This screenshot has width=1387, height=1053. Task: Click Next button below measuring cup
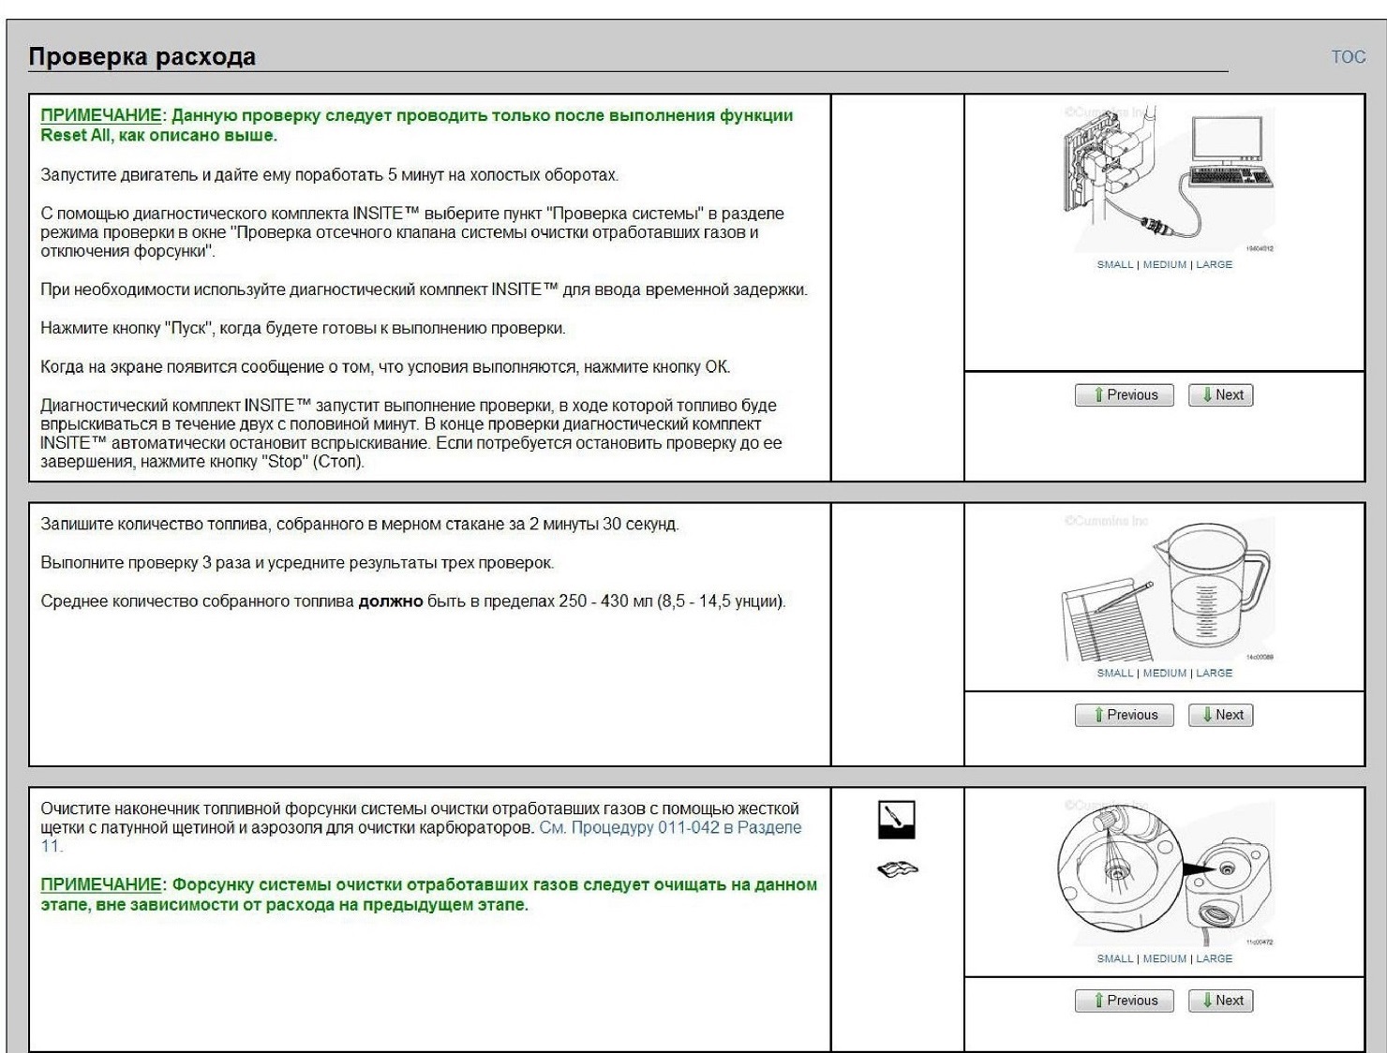coord(1221,715)
